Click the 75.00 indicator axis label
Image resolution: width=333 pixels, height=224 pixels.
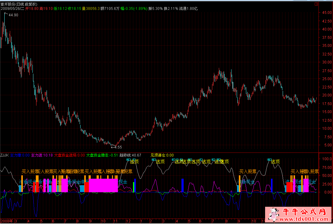327,167
